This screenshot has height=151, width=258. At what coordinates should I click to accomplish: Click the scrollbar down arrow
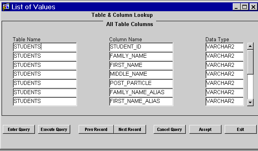point(250,103)
